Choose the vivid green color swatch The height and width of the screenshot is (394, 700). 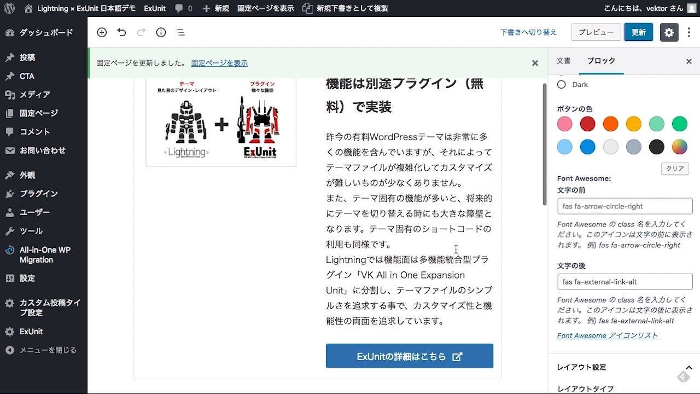coord(679,124)
